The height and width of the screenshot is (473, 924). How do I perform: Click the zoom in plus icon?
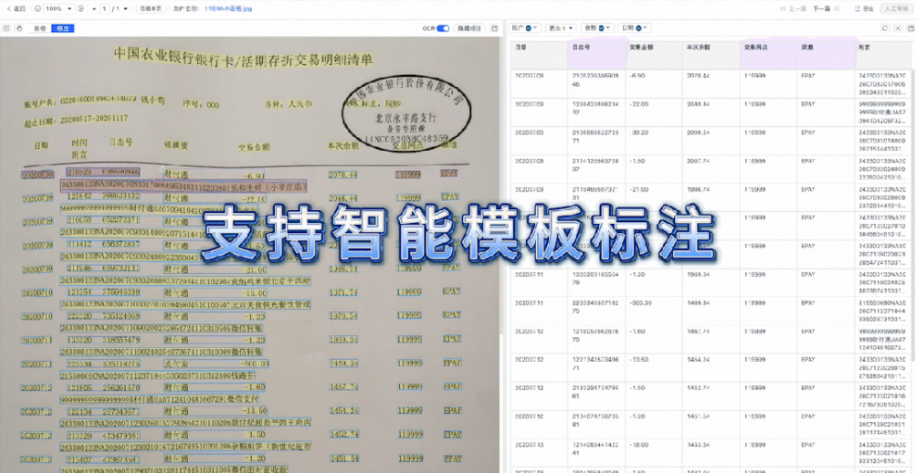pos(81,7)
